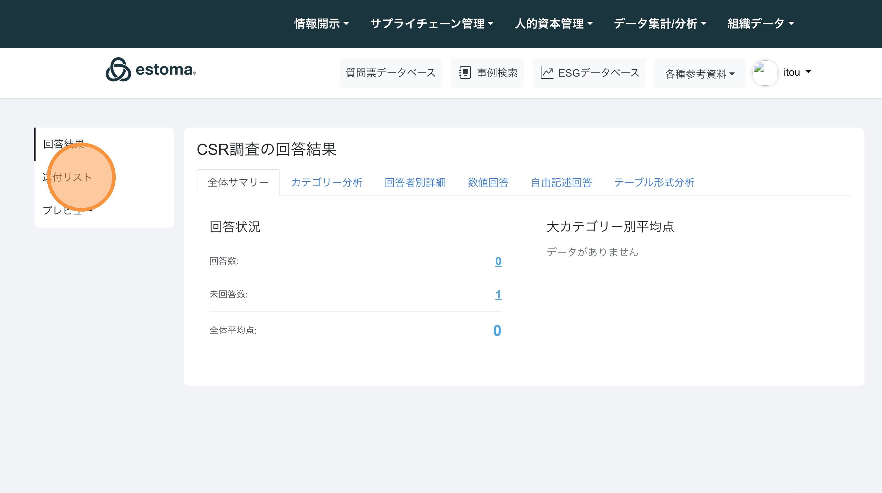The width and height of the screenshot is (882, 493).
Task: Expand the 人的資本管理 menu
Action: [553, 24]
